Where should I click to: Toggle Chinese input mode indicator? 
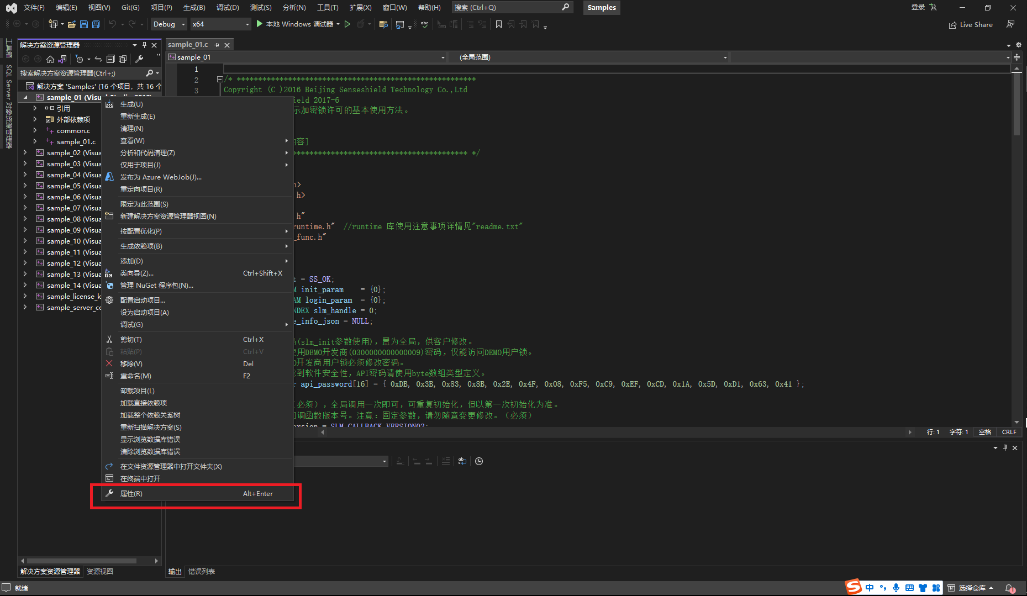870,588
